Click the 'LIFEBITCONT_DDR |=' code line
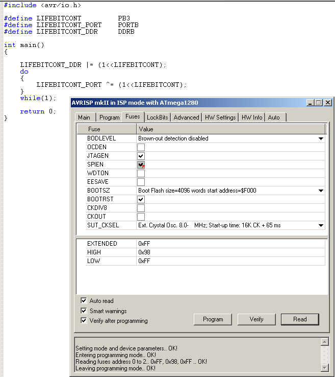The height and width of the screenshot is (377, 335). [93, 65]
